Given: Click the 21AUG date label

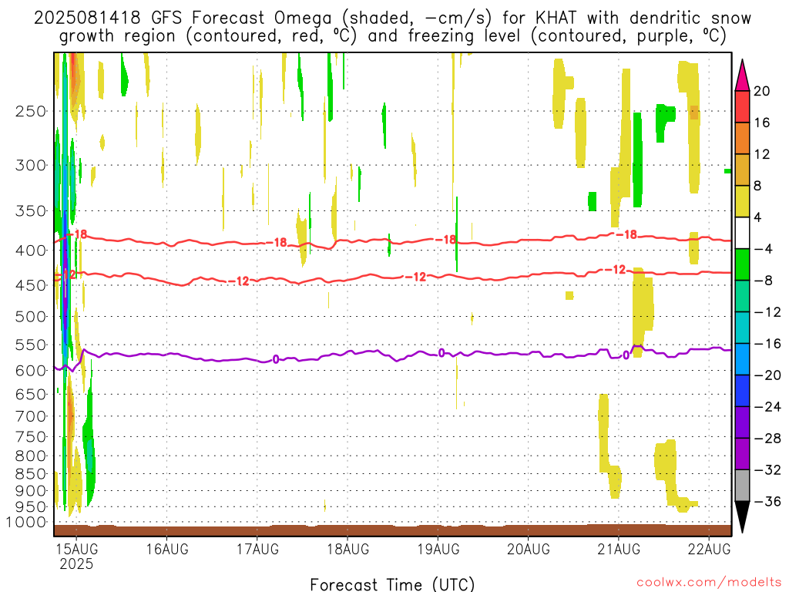Looking at the screenshot, I should click(x=619, y=549).
